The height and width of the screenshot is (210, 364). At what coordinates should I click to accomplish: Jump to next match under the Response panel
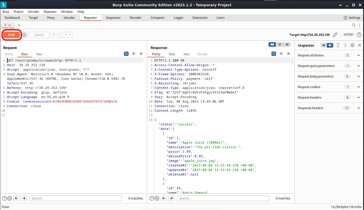click(x=171, y=198)
